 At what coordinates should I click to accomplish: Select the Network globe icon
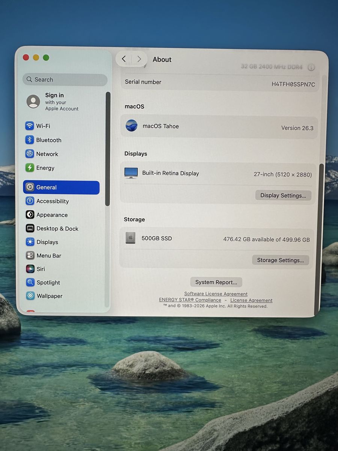coord(30,154)
